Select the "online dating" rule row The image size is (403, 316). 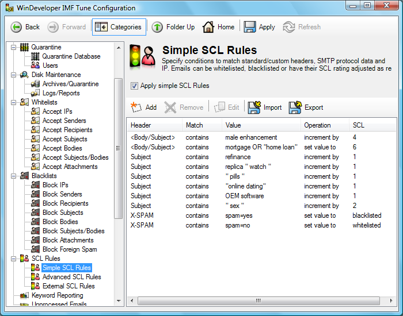(x=261, y=186)
